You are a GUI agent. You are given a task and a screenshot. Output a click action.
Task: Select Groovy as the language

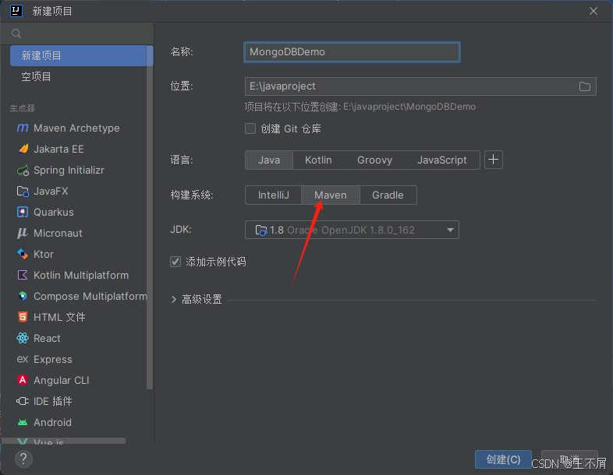pos(374,160)
